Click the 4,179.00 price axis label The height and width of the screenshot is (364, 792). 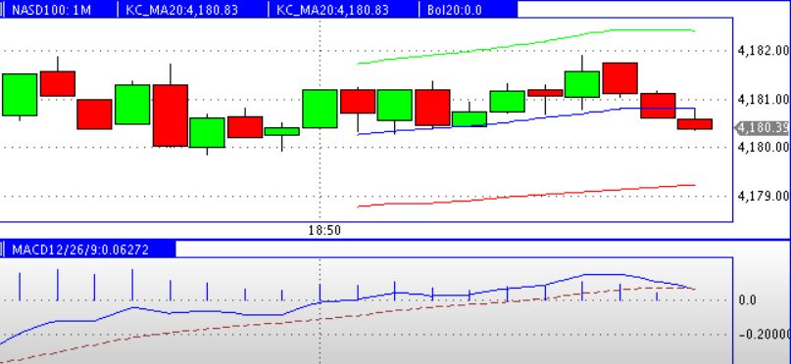pos(763,196)
